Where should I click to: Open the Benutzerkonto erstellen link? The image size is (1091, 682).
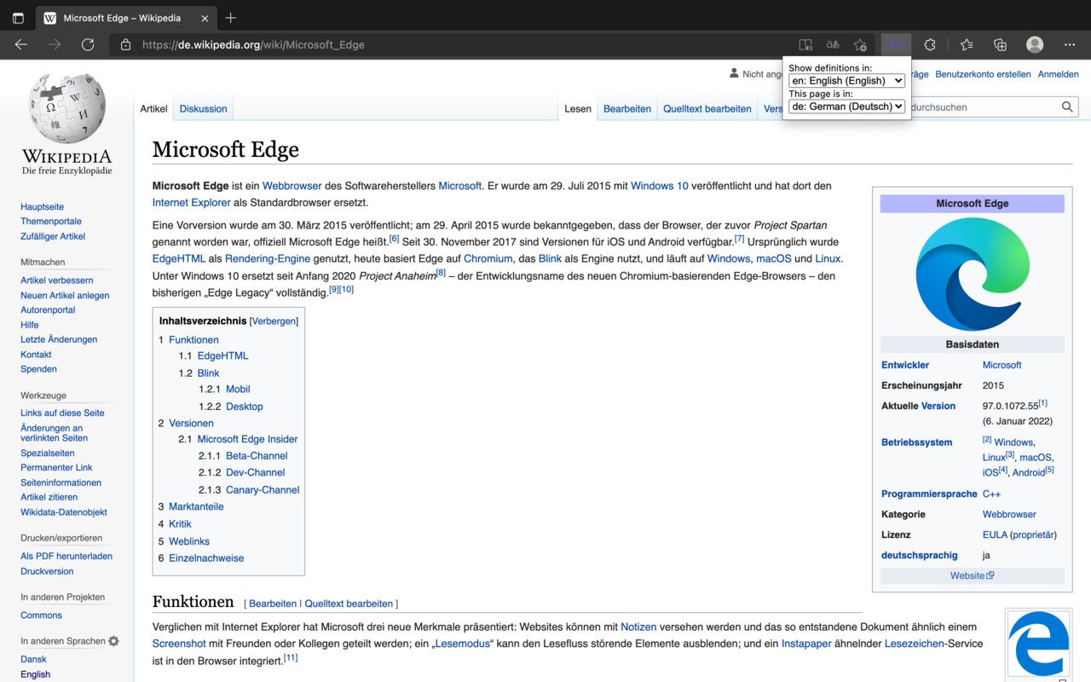[x=983, y=74]
